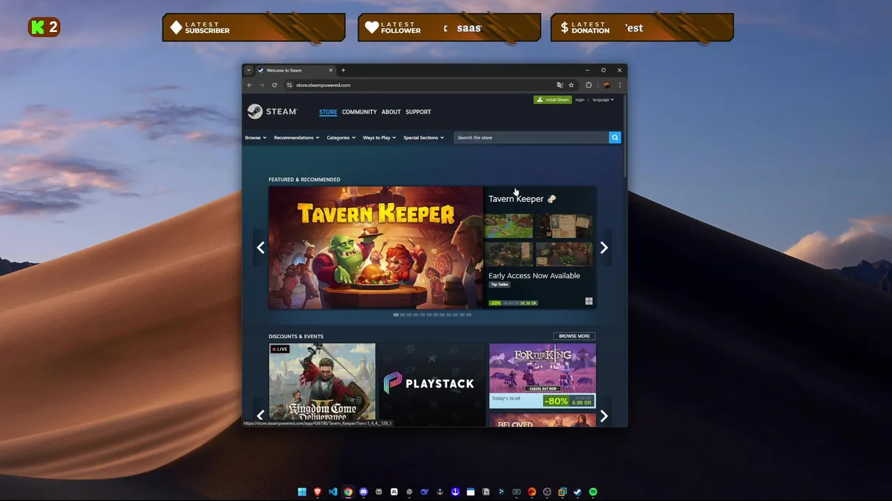Click the browser forward arrow
892x501 pixels.
(x=262, y=85)
